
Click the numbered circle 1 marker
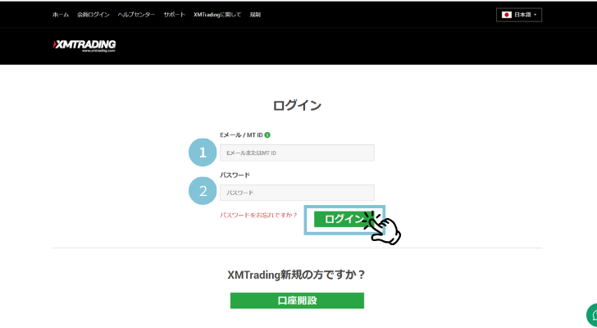[203, 153]
